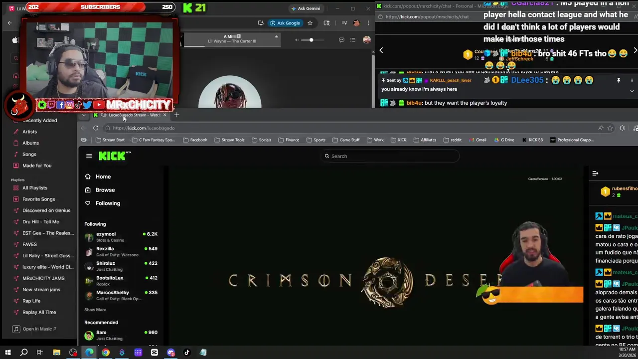Image resolution: width=638 pixels, height=359 pixels.
Task: Open the MRxCHICITY JAMS playlist
Action: point(43,278)
